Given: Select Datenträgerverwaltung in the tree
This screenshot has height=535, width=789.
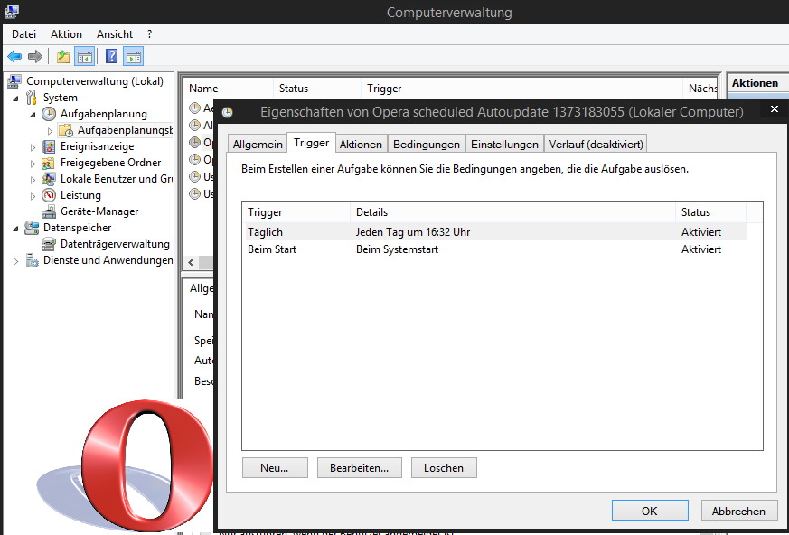Looking at the screenshot, I should [x=115, y=244].
